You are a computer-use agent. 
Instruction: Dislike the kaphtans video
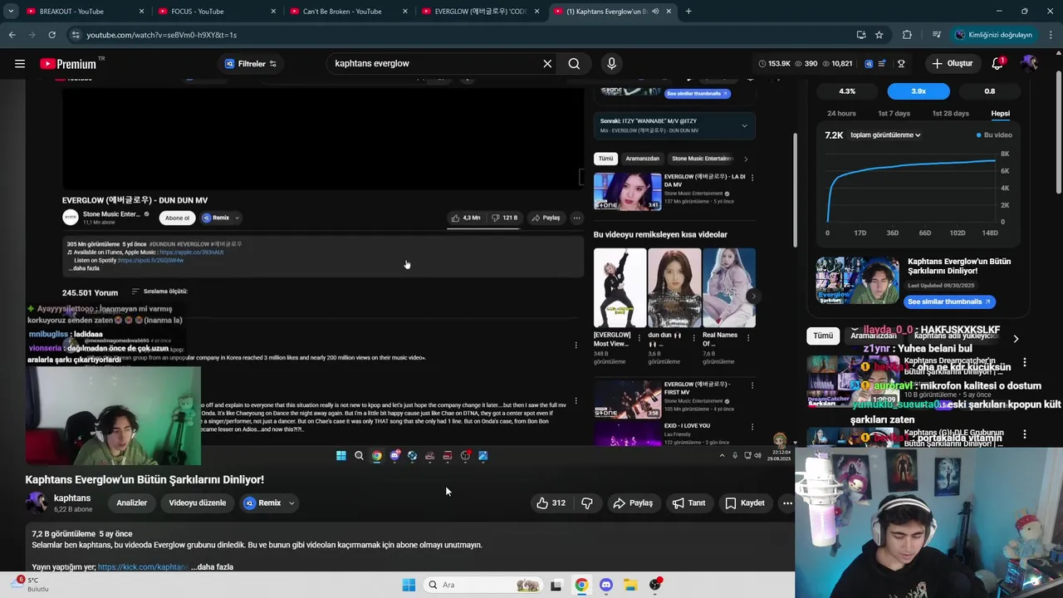587,502
